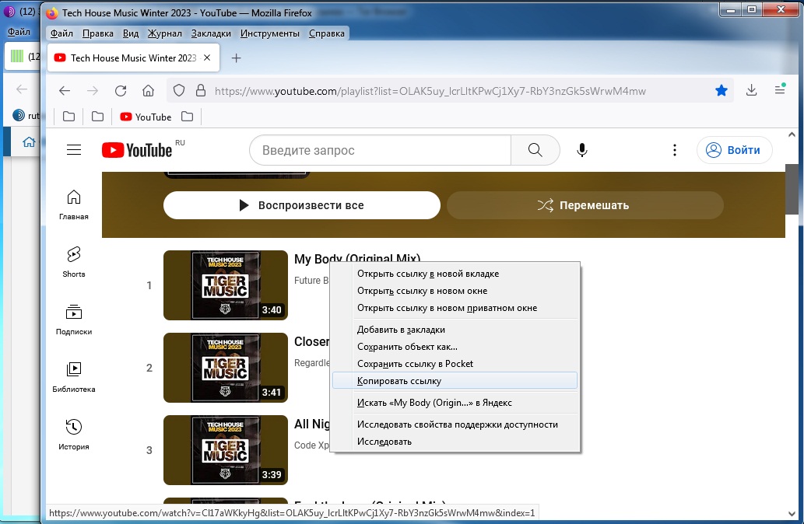Click the voice search microphone icon
Image resolution: width=804 pixels, height=524 pixels.
point(581,150)
